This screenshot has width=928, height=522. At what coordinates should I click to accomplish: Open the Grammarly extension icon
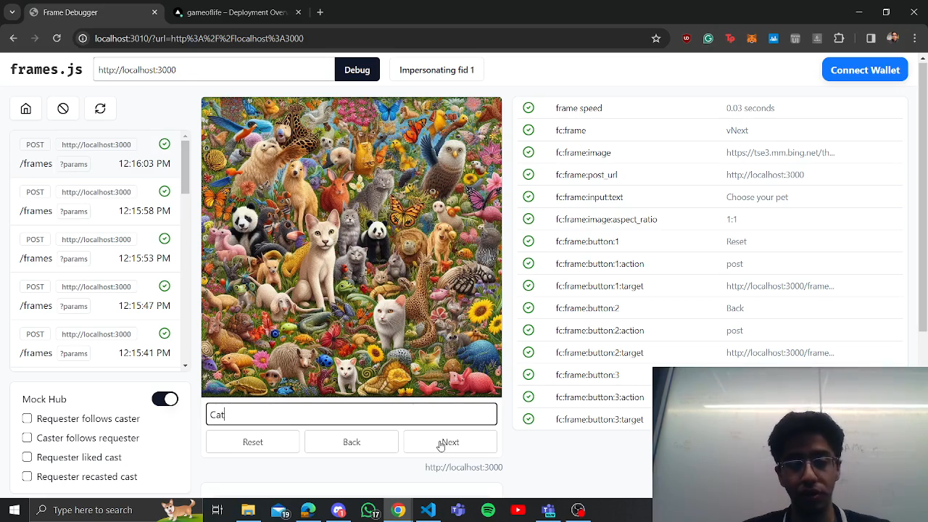pyautogui.click(x=708, y=38)
